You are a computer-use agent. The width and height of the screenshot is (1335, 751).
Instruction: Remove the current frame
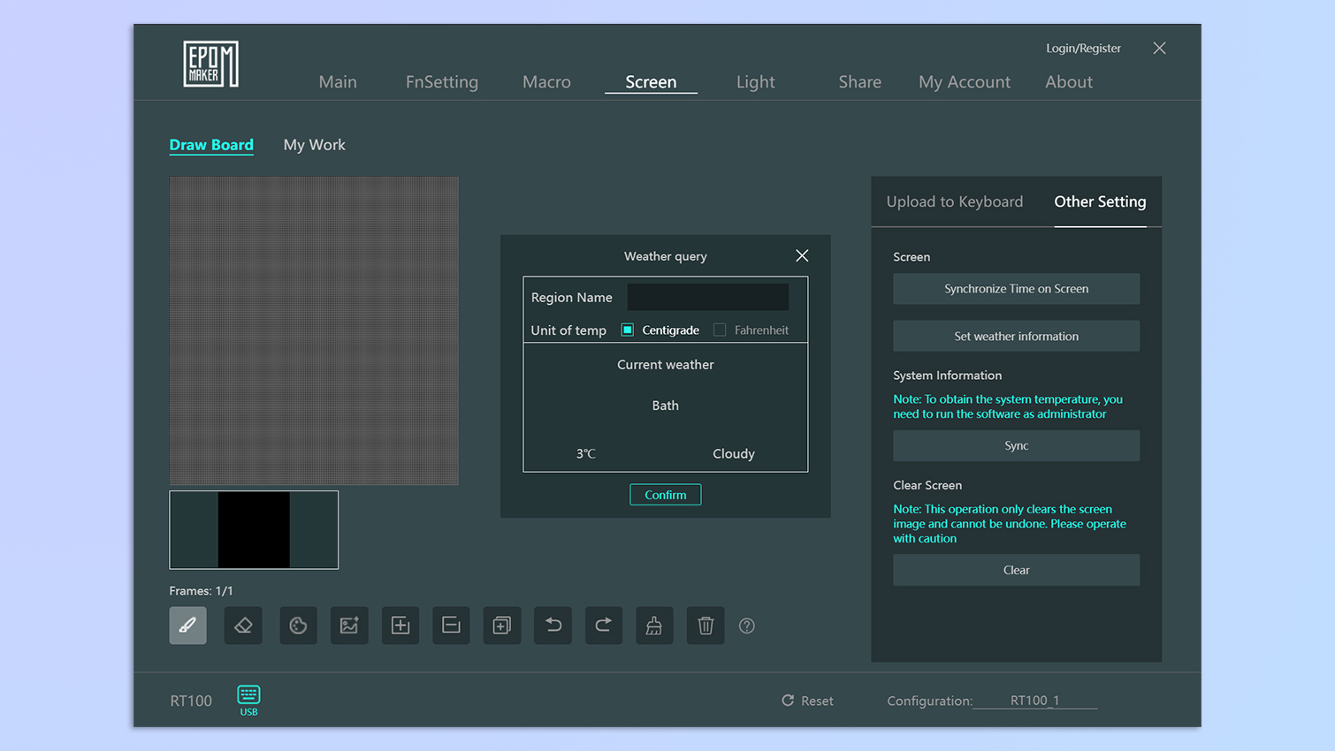(451, 626)
